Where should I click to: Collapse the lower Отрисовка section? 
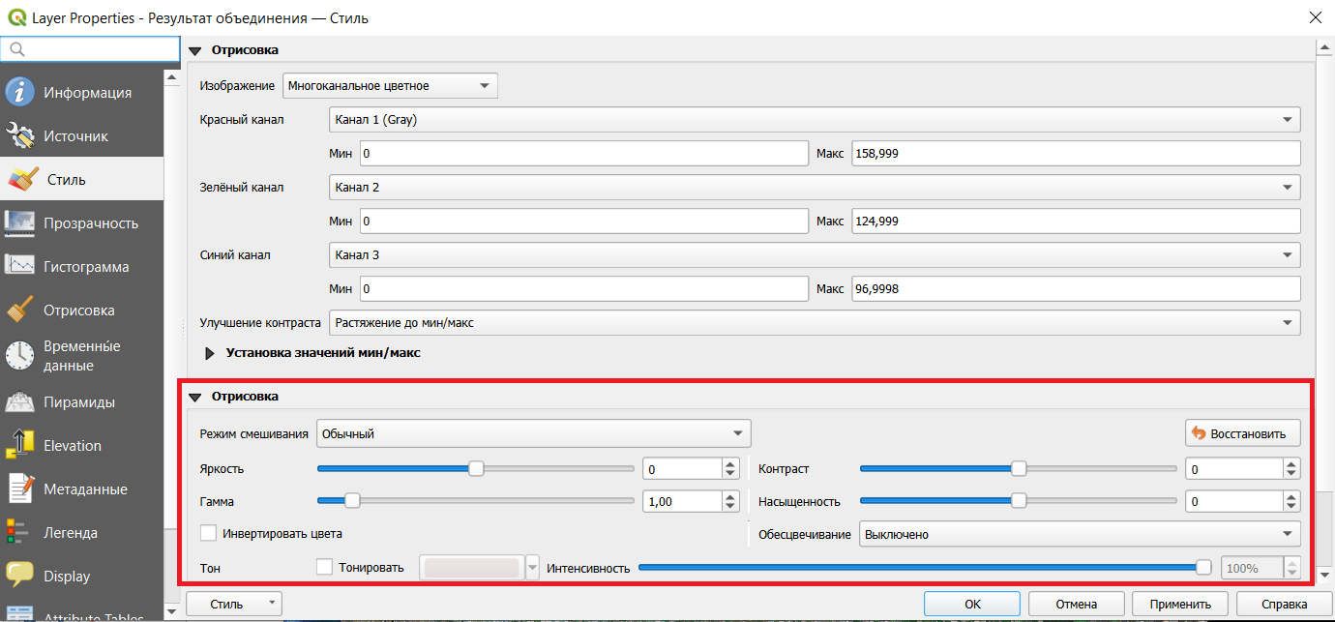coord(194,397)
